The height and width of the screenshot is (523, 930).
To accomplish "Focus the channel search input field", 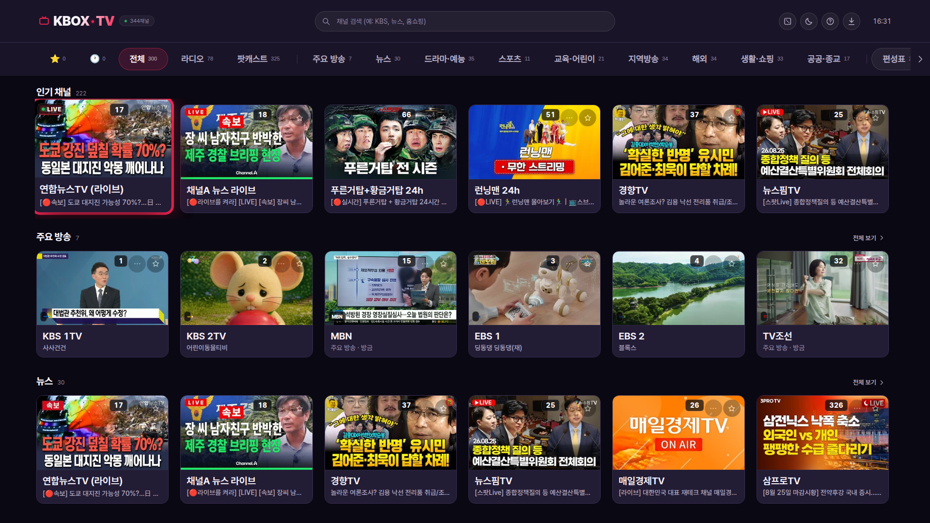I will click(465, 21).
